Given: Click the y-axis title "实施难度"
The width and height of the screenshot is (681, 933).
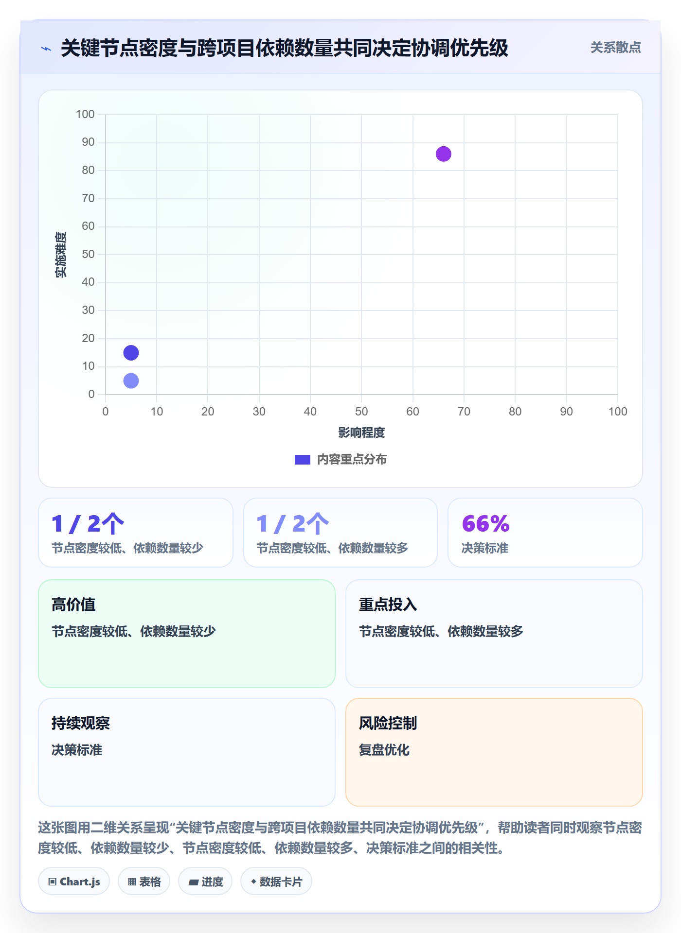Looking at the screenshot, I should tap(61, 255).
